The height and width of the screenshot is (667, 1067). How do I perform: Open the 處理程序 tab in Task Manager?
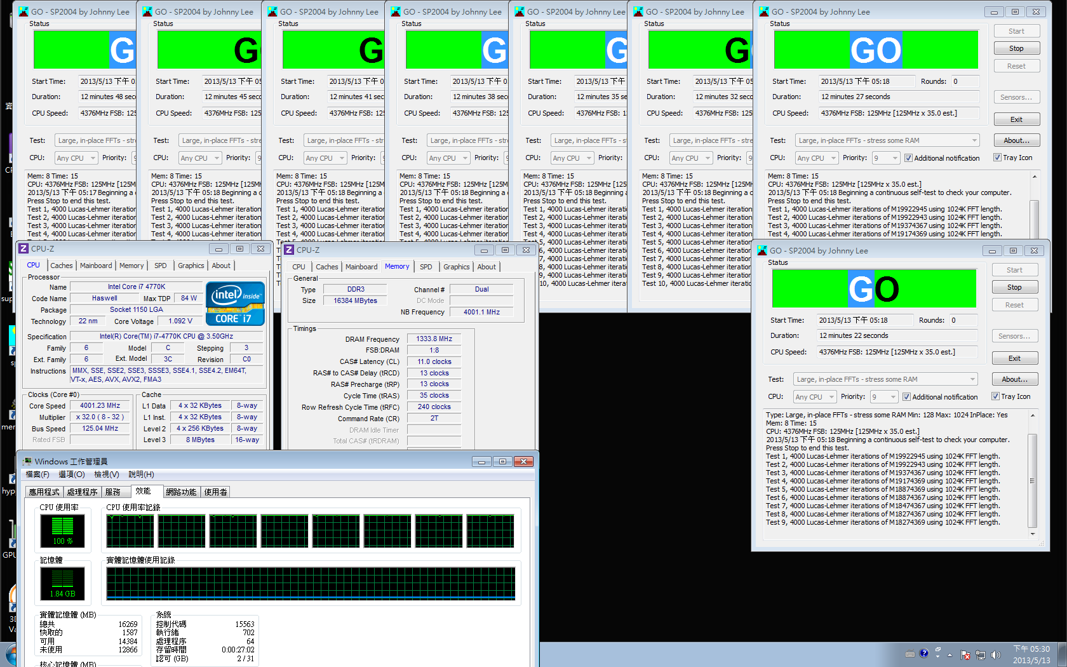pyautogui.click(x=82, y=492)
